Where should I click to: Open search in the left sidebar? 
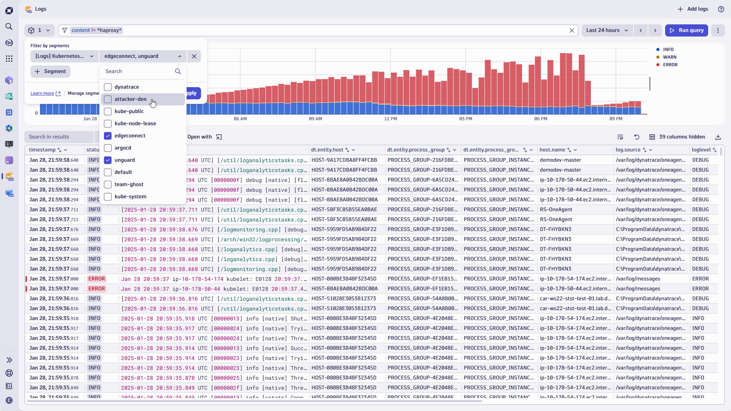[9, 27]
